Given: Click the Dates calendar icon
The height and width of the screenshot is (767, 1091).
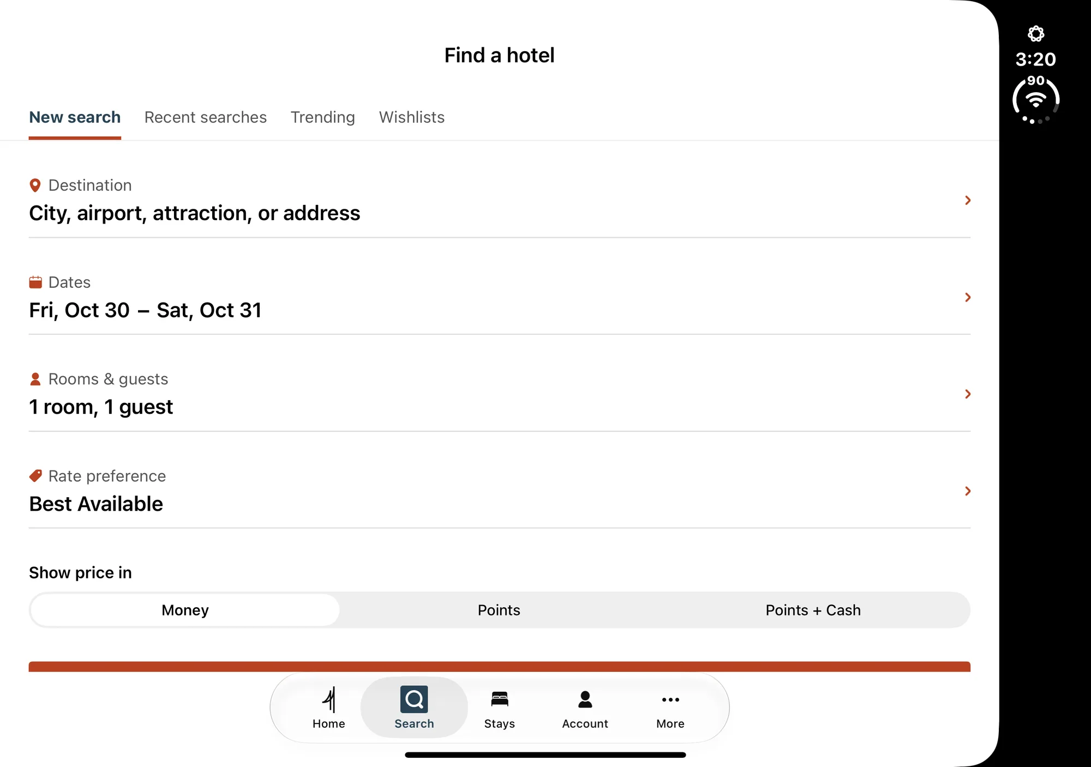Looking at the screenshot, I should [x=35, y=282].
